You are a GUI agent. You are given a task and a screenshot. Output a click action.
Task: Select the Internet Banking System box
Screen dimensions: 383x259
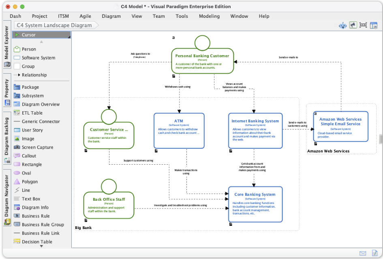coord(255,131)
